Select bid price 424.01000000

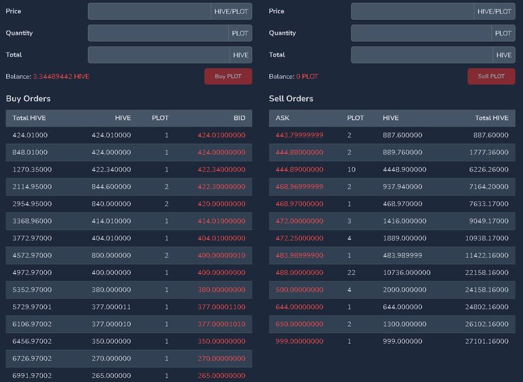click(221, 135)
